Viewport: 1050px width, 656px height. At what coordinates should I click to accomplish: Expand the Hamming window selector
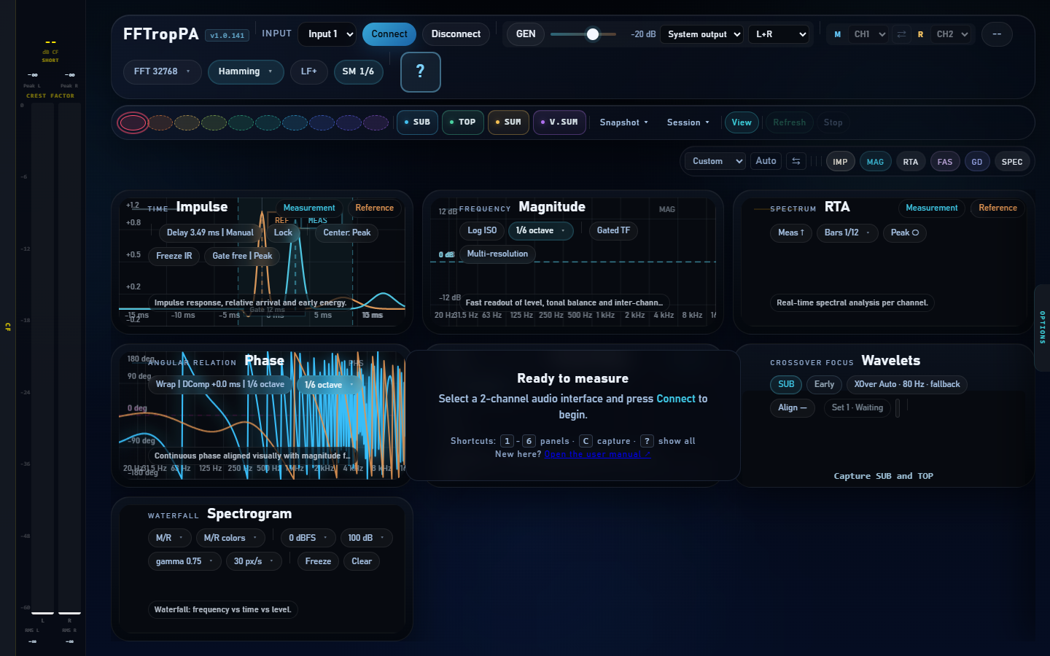click(246, 71)
